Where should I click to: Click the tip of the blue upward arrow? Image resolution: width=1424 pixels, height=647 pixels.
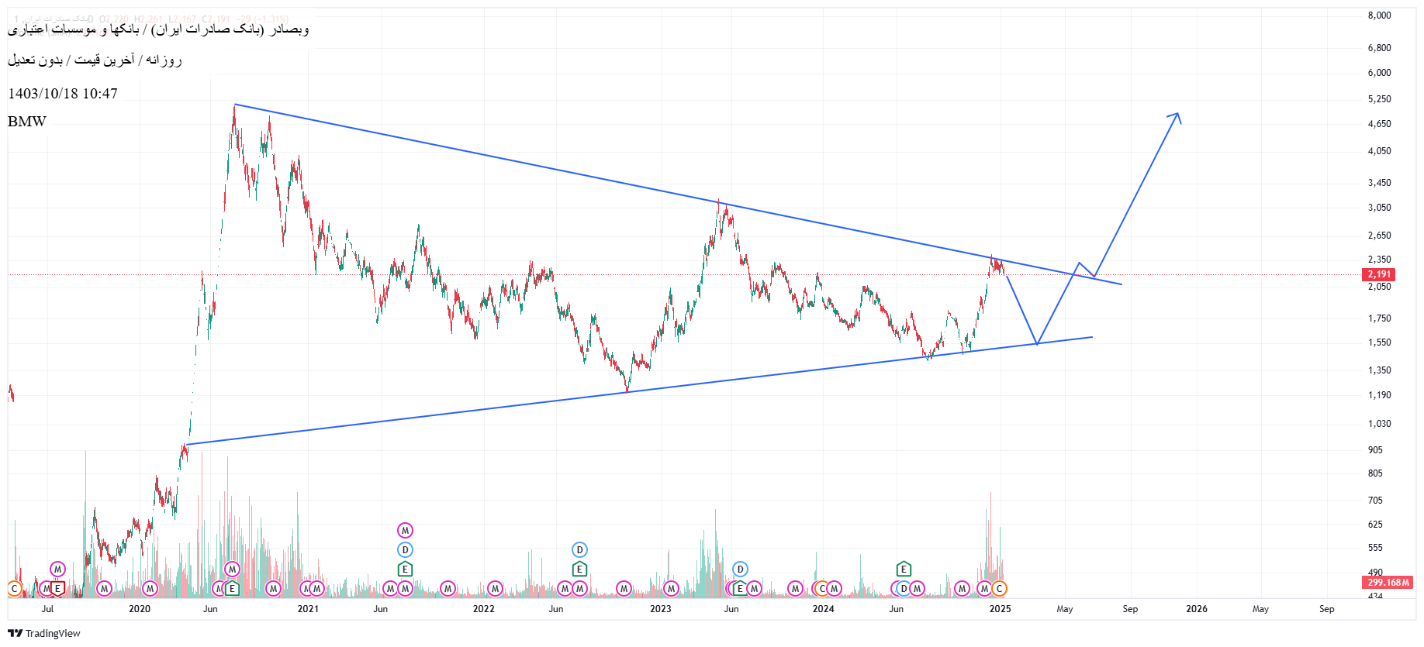point(1178,114)
